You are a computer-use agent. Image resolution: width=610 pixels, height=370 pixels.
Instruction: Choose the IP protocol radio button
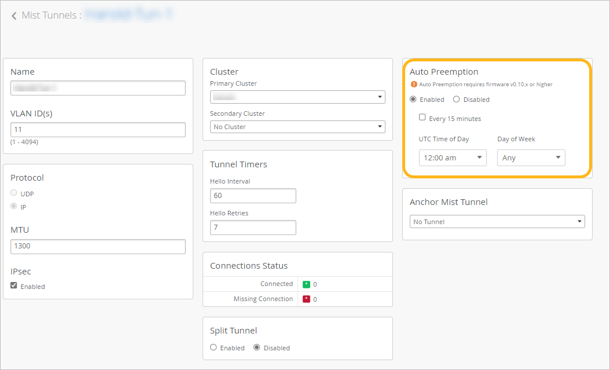point(14,207)
